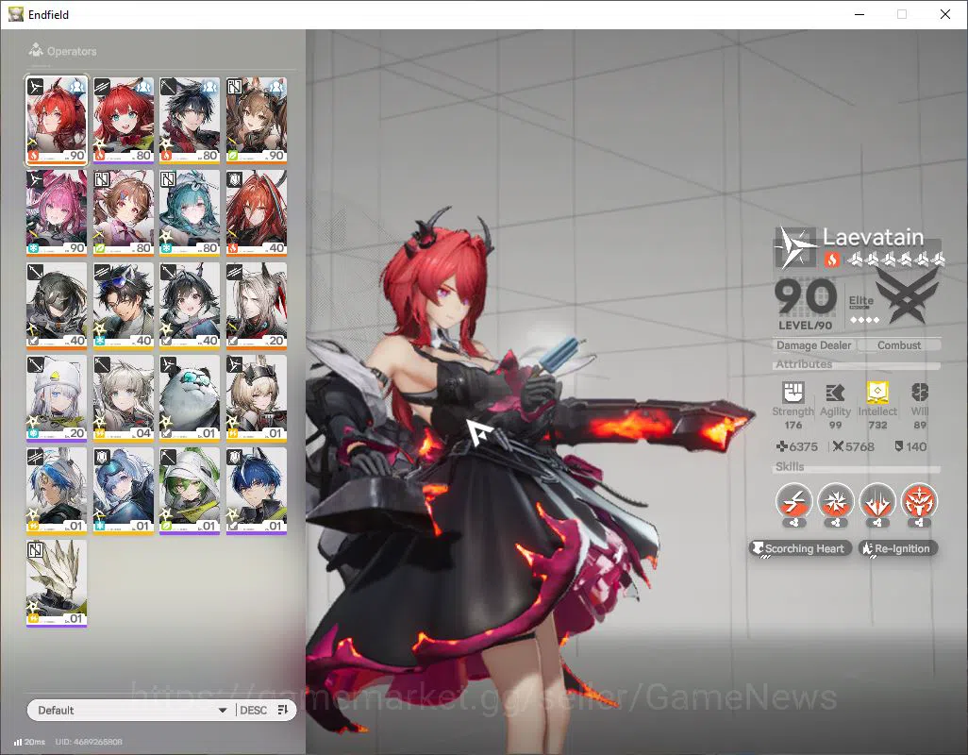The height and width of the screenshot is (755, 968).
Task: Open the starburst battle skill icon
Action: tap(835, 500)
